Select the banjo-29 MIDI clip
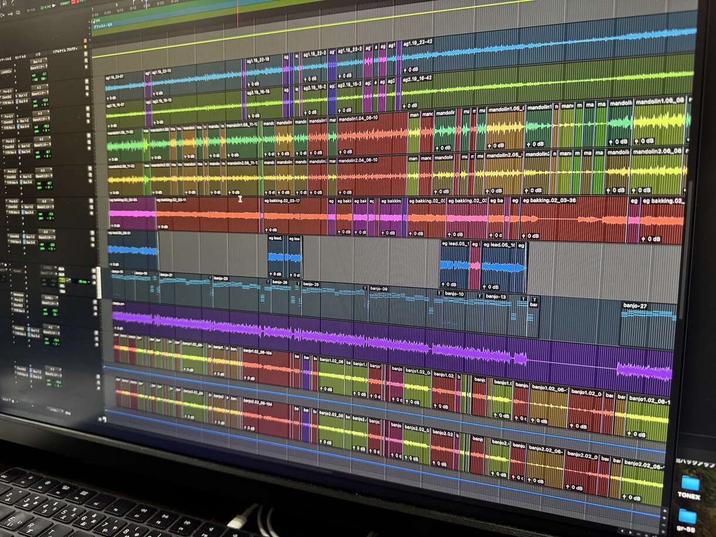The height and width of the screenshot is (537, 716). tap(332, 300)
